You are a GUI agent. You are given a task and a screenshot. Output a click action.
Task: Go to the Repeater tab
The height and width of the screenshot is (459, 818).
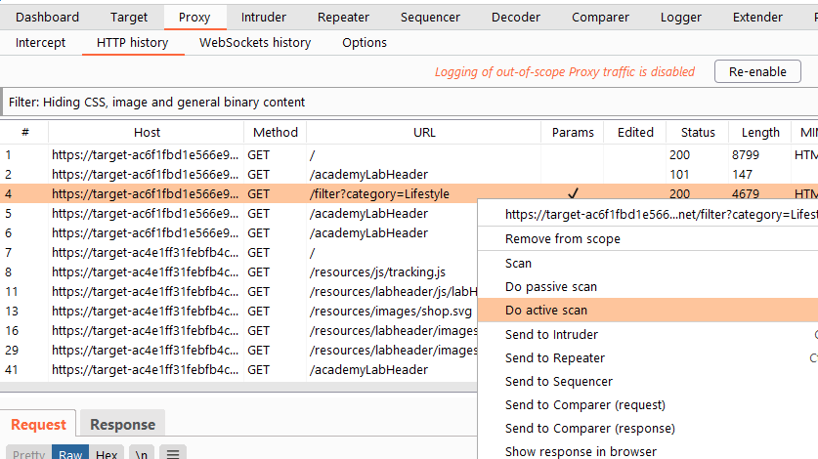click(343, 18)
